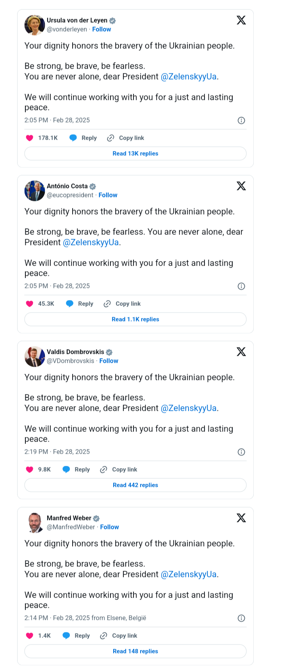The width and height of the screenshot is (283, 669).
Task: Follow António Costa's account
Action: point(108,195)
